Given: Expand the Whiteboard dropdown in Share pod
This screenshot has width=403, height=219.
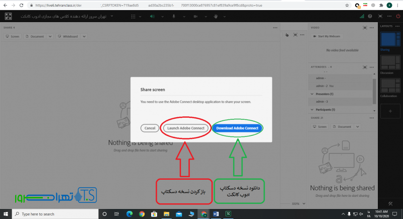Looking at the screenshot, I should coord(84,37).
